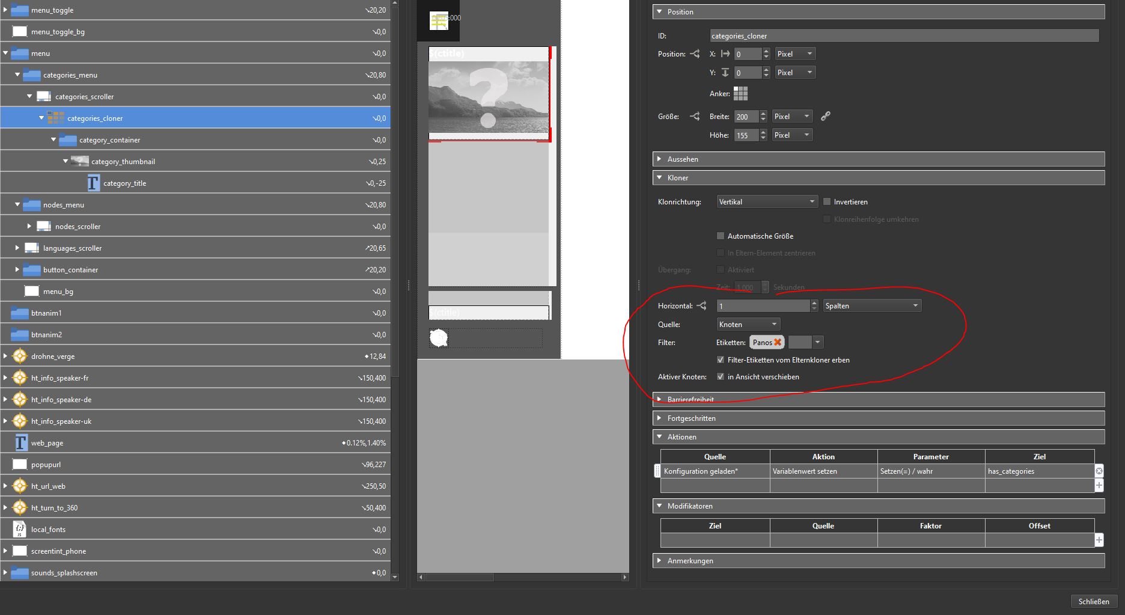Image resolution: width=1125 pixels, height=615 pixels.
Task: Open the X position Pixel unit dropdown
Action: (x=794, y=54)
